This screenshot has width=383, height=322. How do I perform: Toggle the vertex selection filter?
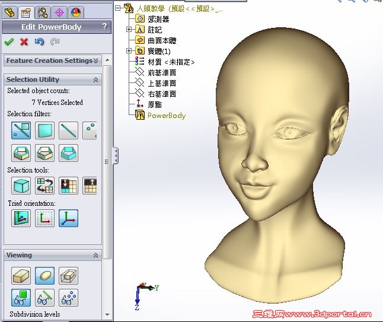tap(90, 130)
